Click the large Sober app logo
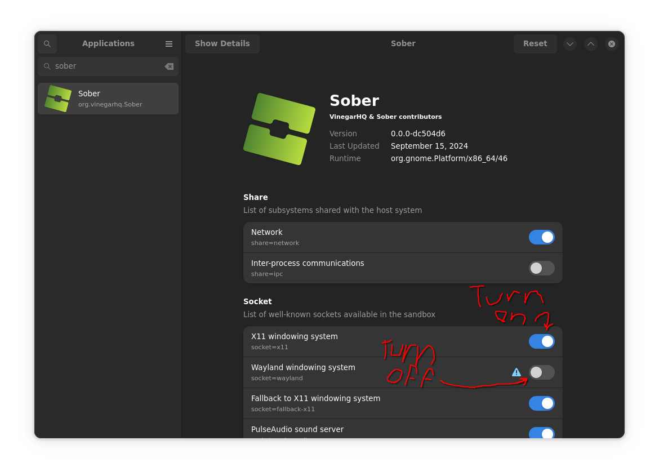The height and width of the screenshot is (476, 659). point(279,129)
